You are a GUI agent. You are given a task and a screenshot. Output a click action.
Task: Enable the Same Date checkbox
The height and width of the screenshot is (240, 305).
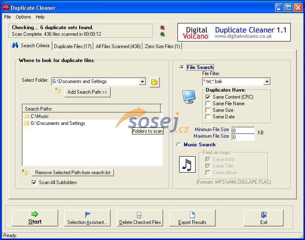208,117
